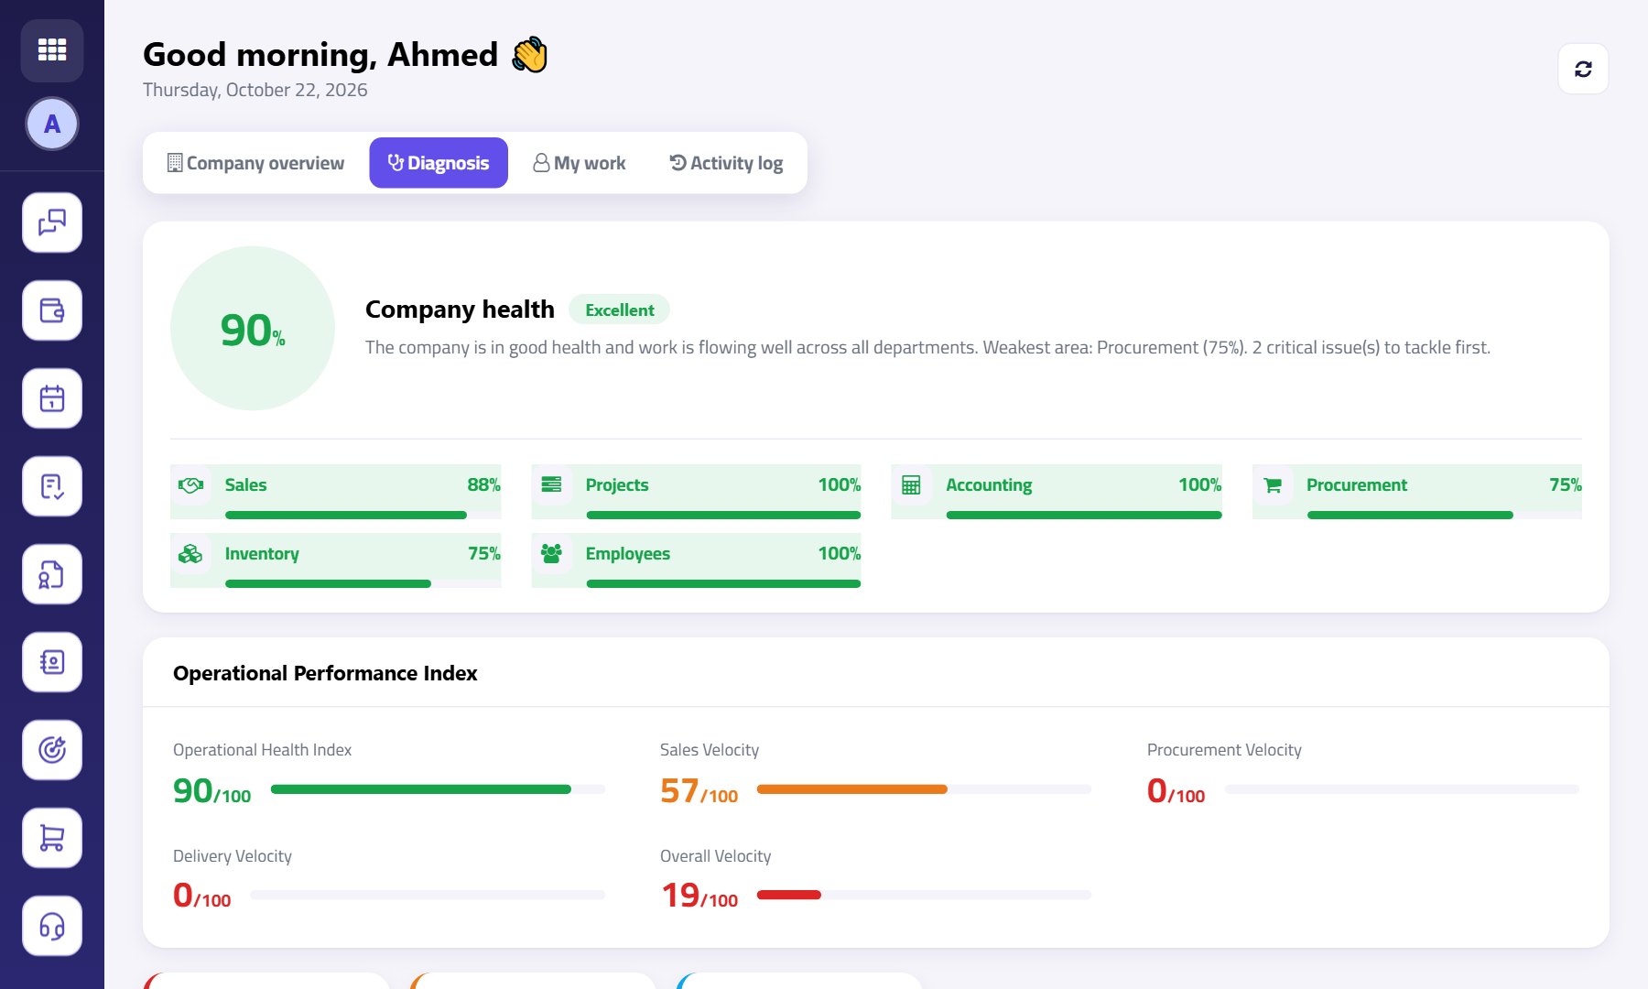Open the employee document sidebar icon
The image size is (1648, 989).
point(52,574)
